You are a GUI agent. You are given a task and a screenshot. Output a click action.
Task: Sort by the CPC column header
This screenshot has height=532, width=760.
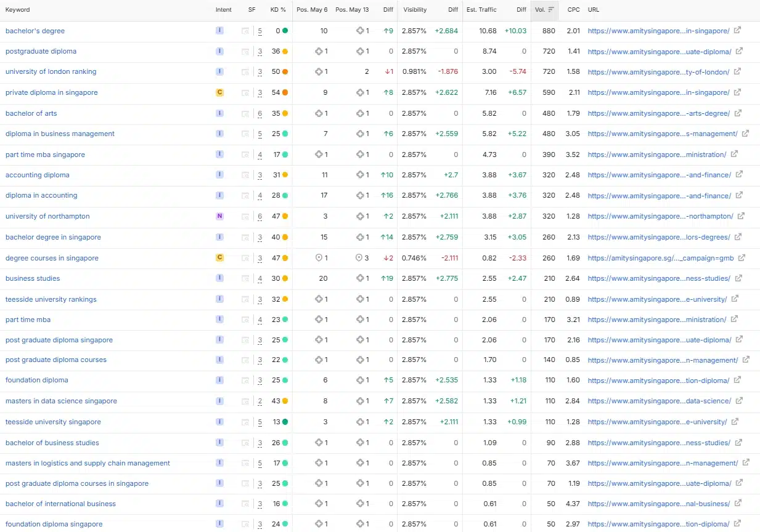573,10
